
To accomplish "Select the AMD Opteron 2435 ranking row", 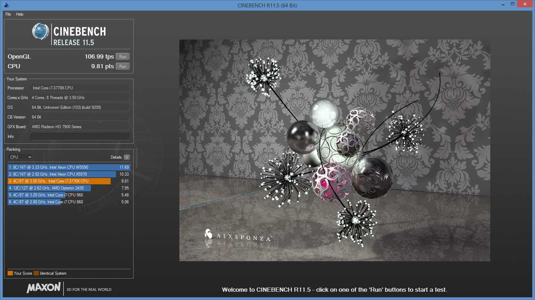I will coord(69,188).
